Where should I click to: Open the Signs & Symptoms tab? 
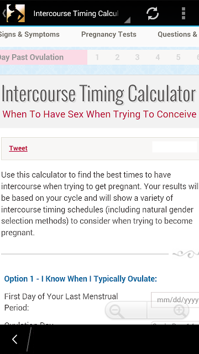29,34
